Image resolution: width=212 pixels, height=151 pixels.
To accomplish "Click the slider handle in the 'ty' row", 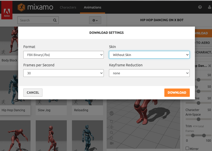I will pos(199,91).
